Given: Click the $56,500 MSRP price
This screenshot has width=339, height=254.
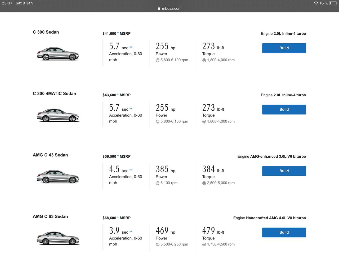Looking at the screenshot, I should (117, 156).
